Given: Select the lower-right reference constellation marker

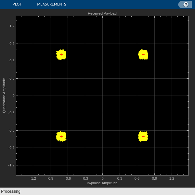Looking at the screenshot, I should pos(143,136).
